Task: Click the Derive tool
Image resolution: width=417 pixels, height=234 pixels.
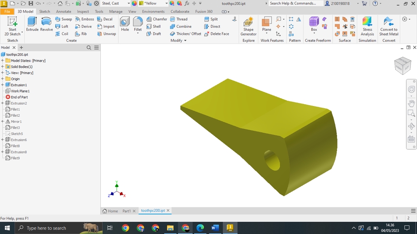Action: [83, 26]
